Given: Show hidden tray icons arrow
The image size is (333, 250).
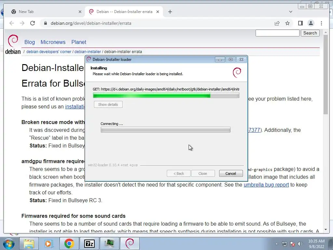Looking at the screenshot, I should coord(276,244).
